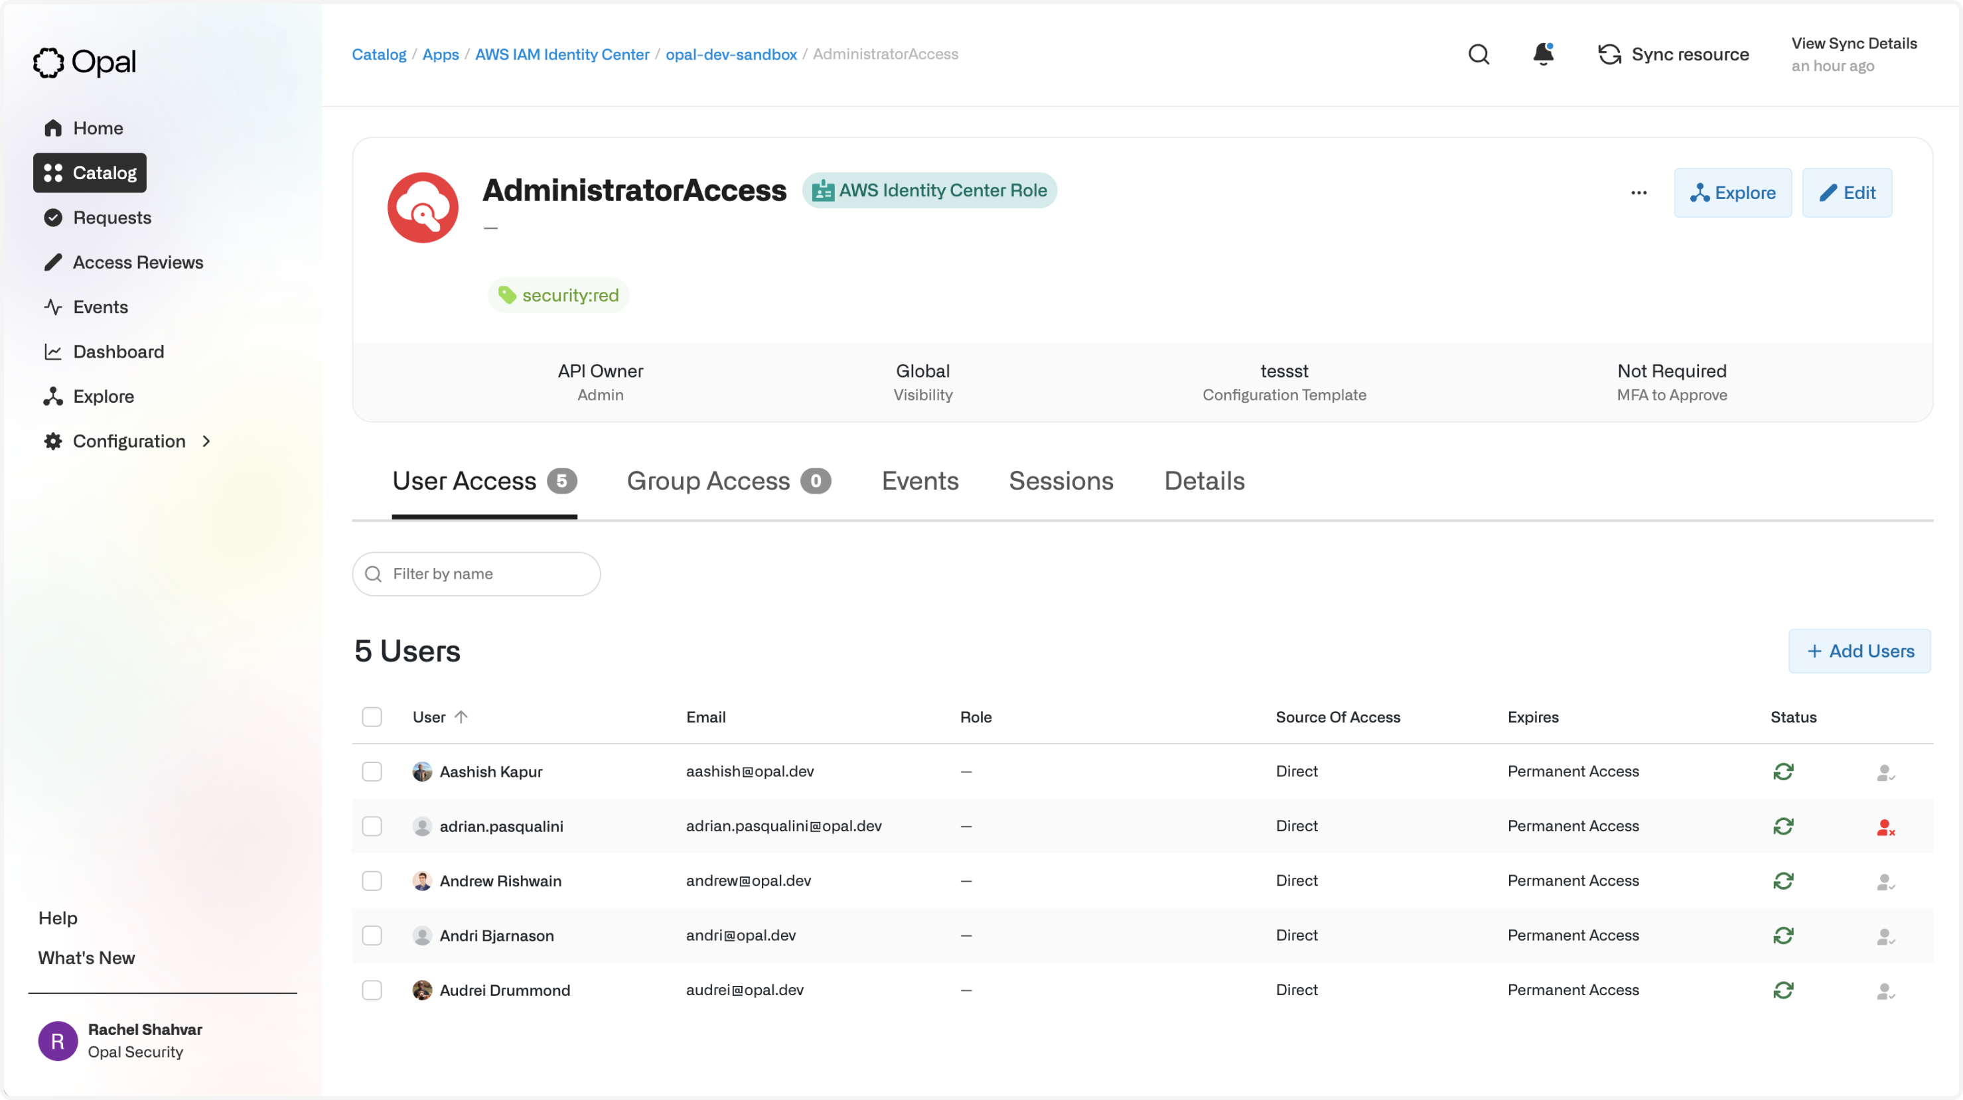Open Catalog in sidebar
Screen dimensions: 1963x1100
(x=90, y=173)
